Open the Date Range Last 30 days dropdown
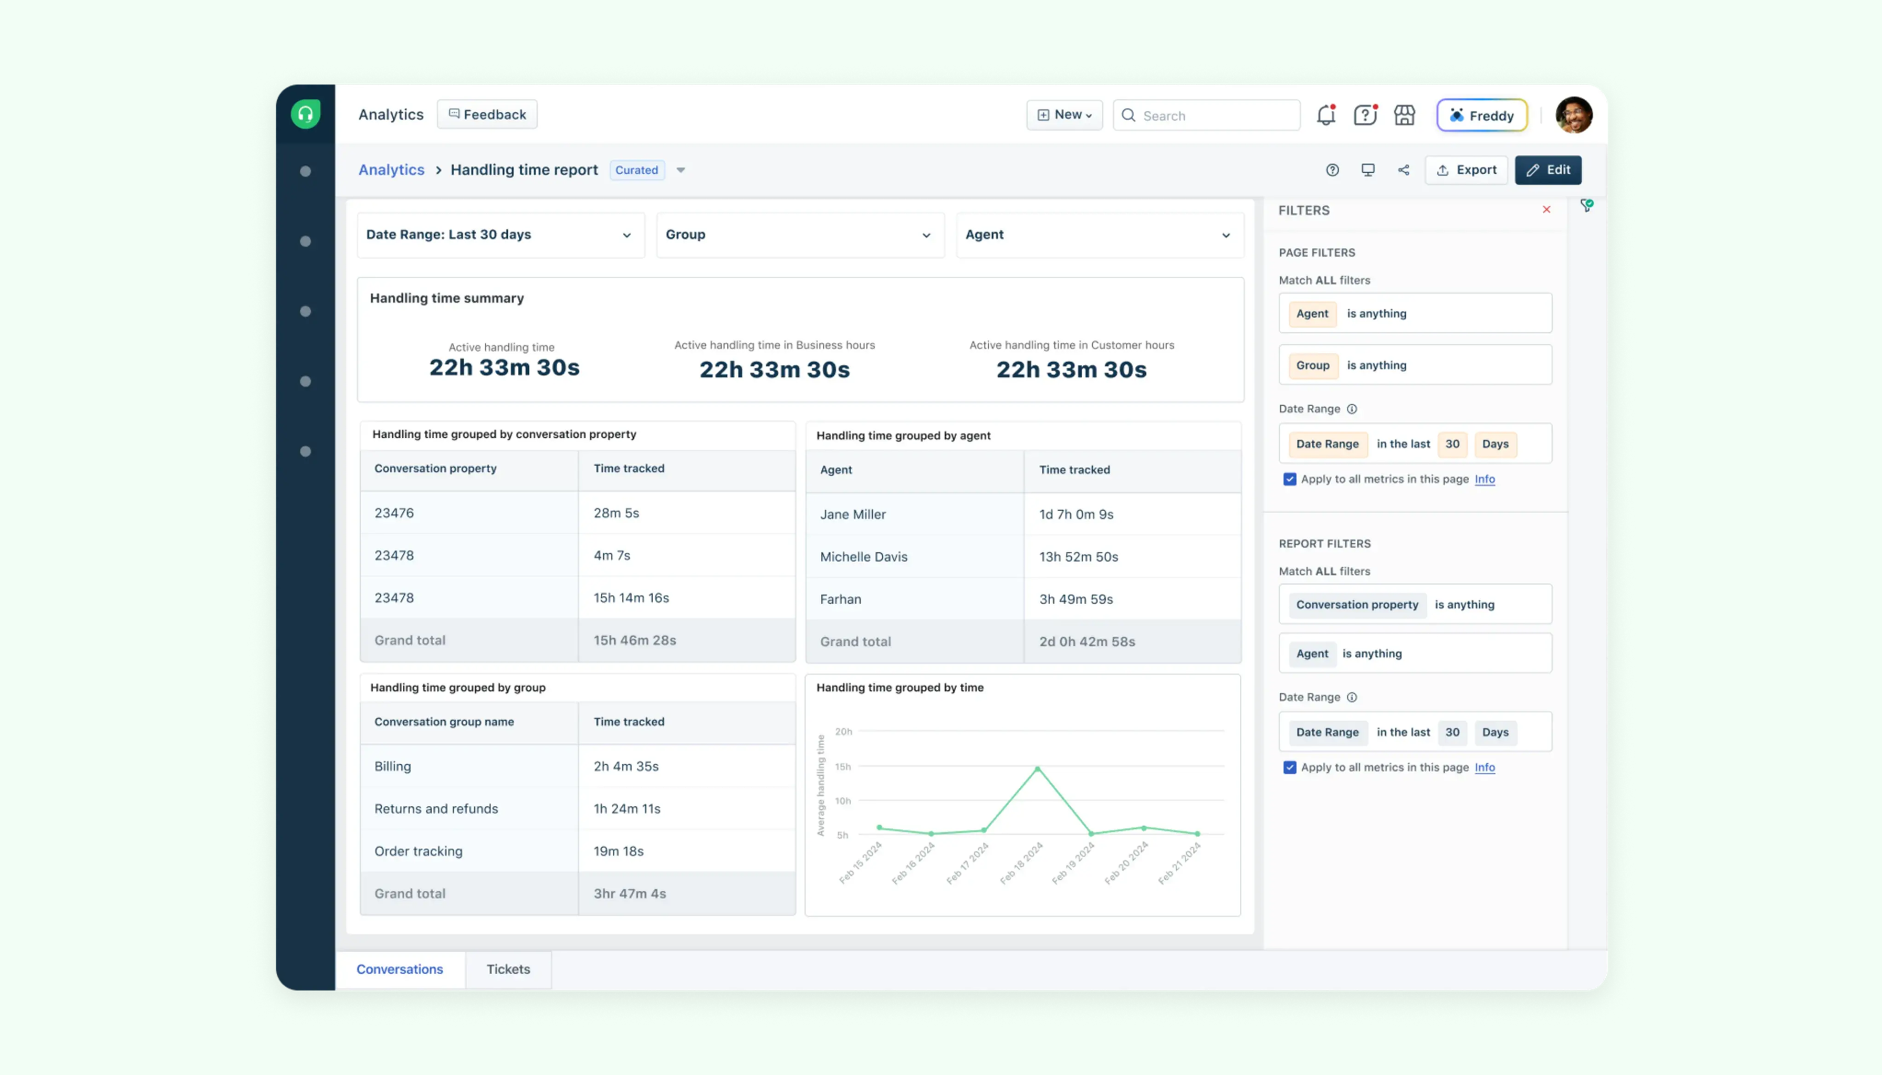 point(500,235)
